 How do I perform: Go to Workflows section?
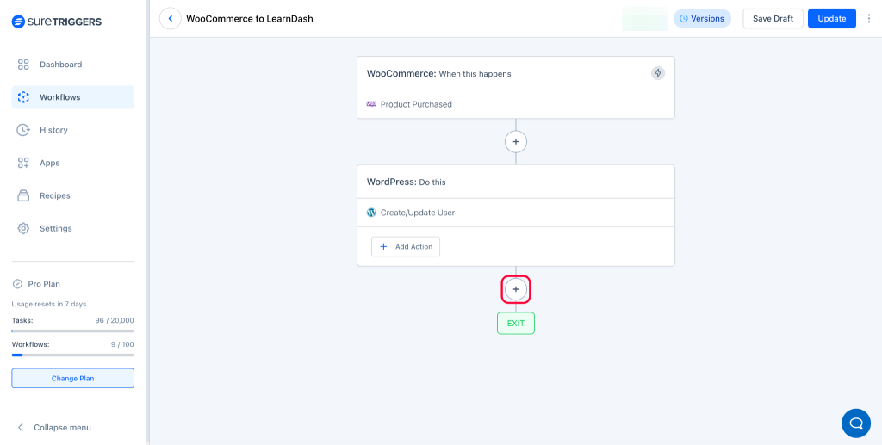point(72,97)
